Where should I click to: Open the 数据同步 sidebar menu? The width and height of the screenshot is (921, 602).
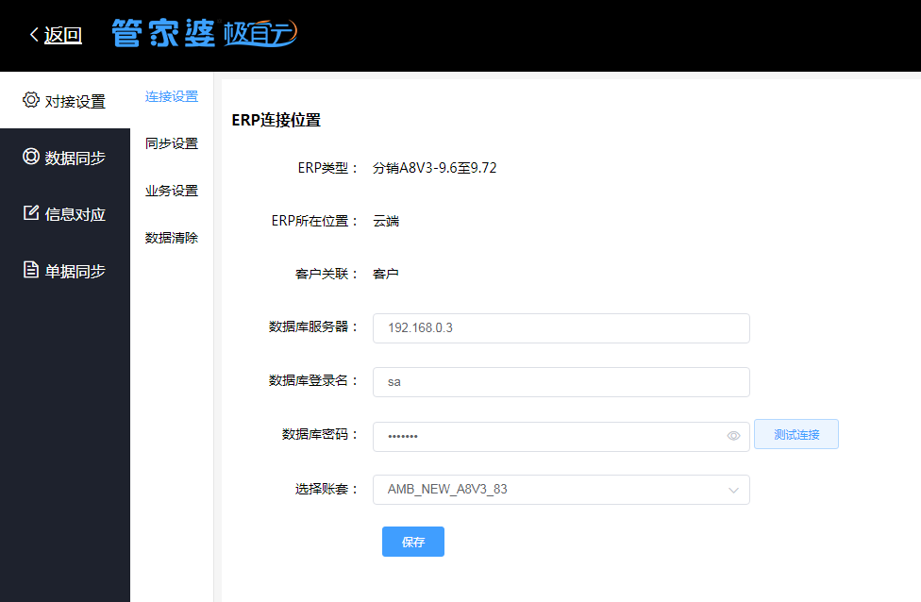[x=64, y=157]
